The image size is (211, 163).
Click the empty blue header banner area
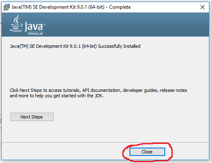click(x=125, y=25)
